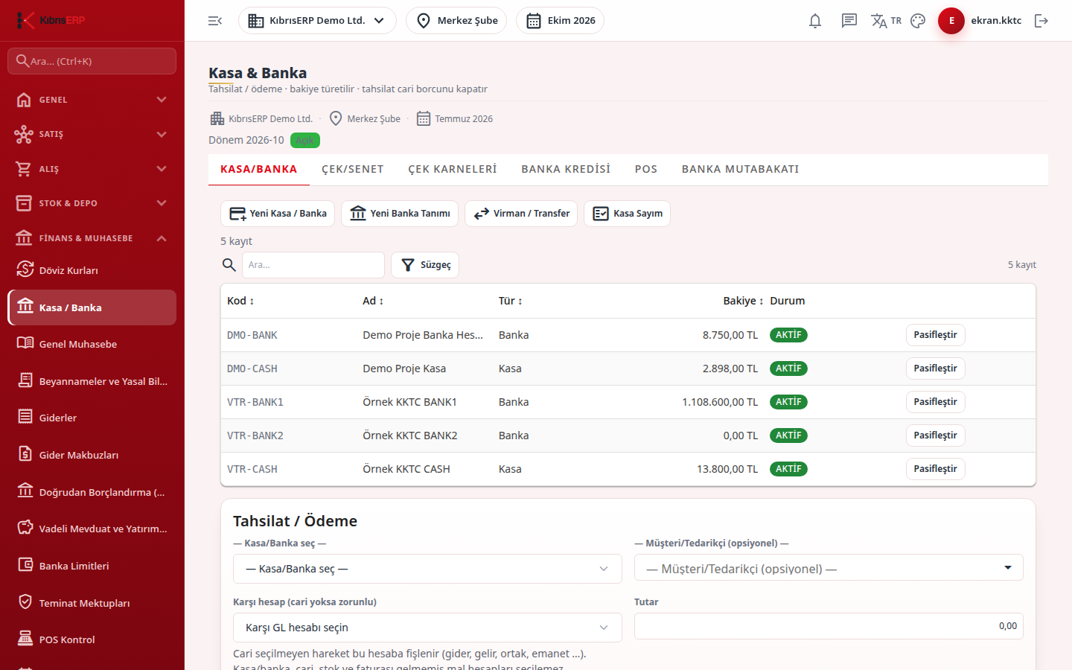Click Yeni Kasa / Banka button
1072x670 pixels.
278,214
